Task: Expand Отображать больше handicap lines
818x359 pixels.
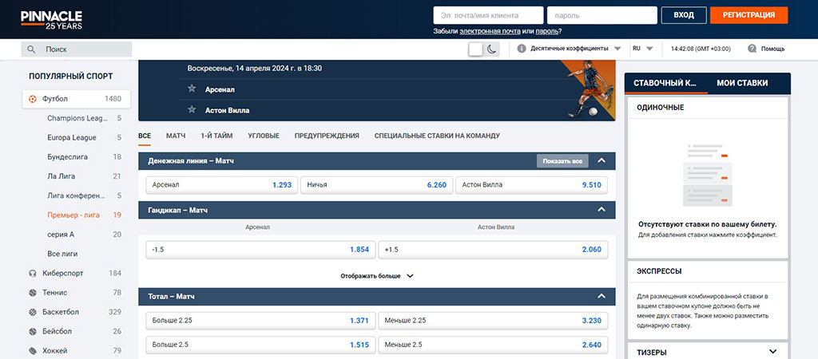Action: coord(377,276)
